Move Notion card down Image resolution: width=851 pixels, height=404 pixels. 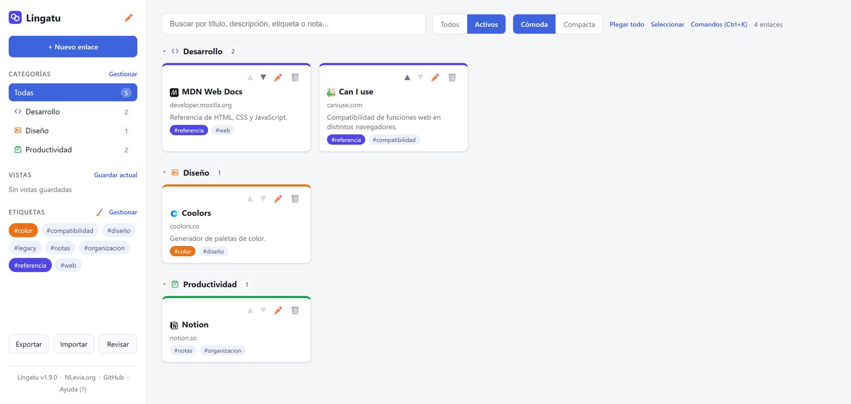coord(263,311)
